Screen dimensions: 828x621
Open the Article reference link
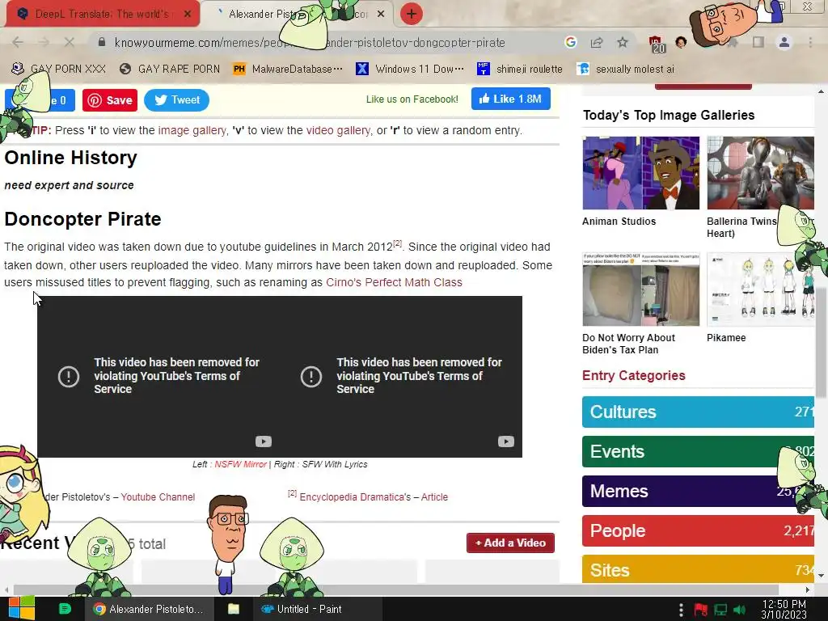434,497
